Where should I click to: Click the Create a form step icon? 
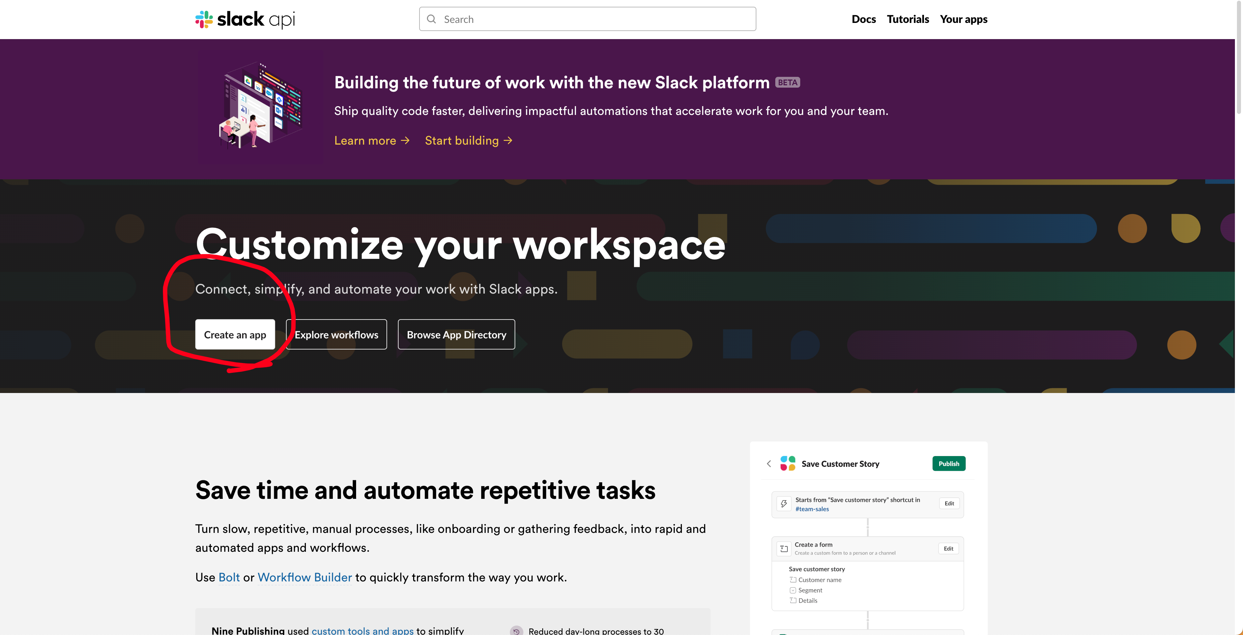point(784,549)
